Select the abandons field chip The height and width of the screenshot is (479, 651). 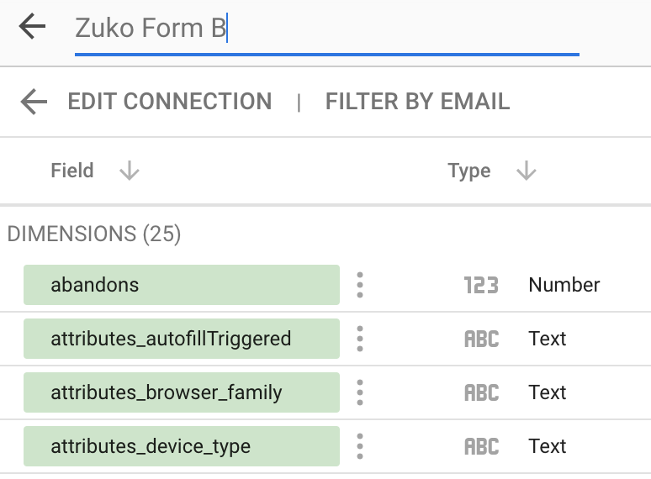click(182, 285)
